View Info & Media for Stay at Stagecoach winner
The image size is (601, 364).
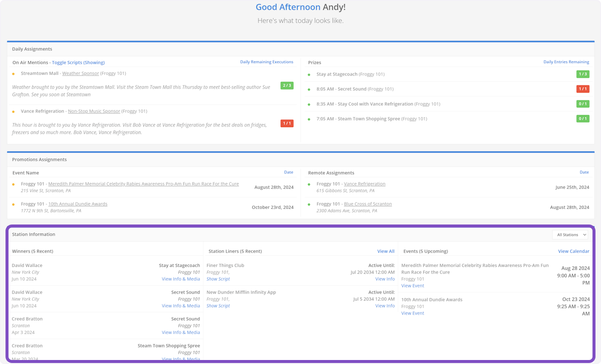click(180, 279)
